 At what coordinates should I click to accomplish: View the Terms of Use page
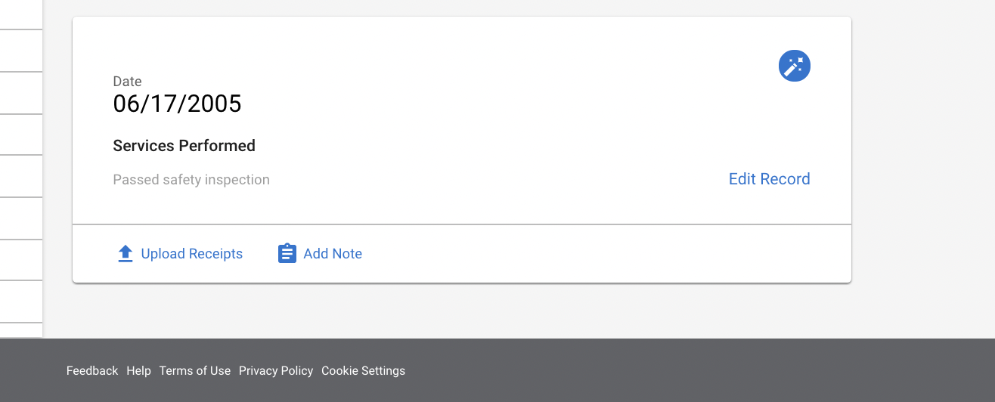point(195,371)
